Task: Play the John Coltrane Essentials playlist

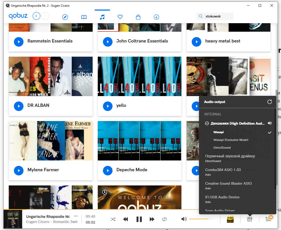Action: [108, 42]
